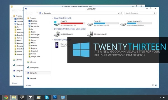Click the Refresh button in address bar
The height and width of the screenshot is (100, 168).
coord(121,13)
